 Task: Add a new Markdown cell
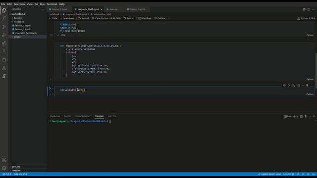point(67,18)
